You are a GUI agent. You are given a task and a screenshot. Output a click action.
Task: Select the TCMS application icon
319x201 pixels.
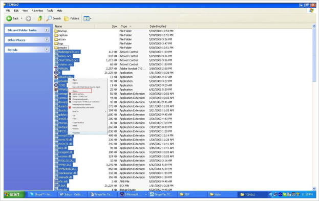point(56,85)
